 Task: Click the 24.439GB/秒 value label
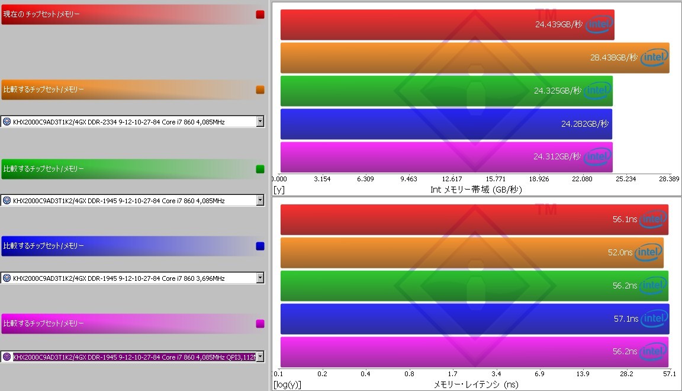558,24
